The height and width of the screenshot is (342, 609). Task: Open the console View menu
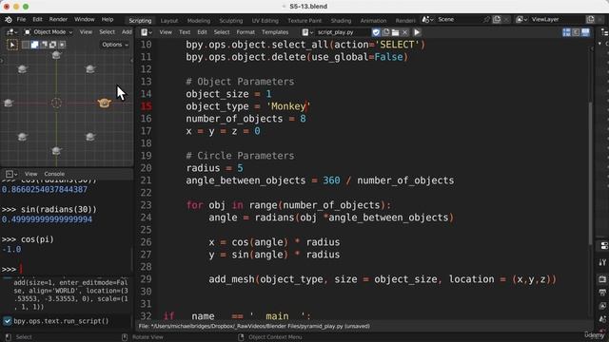[x=30, y=174]
